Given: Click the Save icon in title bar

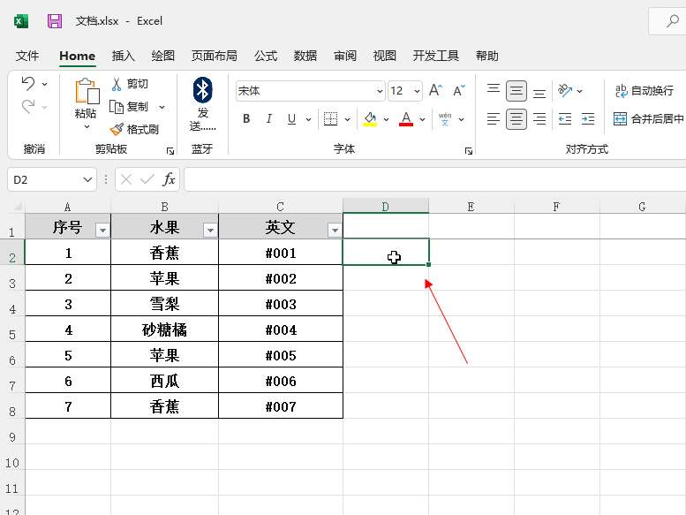Looking at the screenshot, I should pyautogui.click(x=55, y=20).
